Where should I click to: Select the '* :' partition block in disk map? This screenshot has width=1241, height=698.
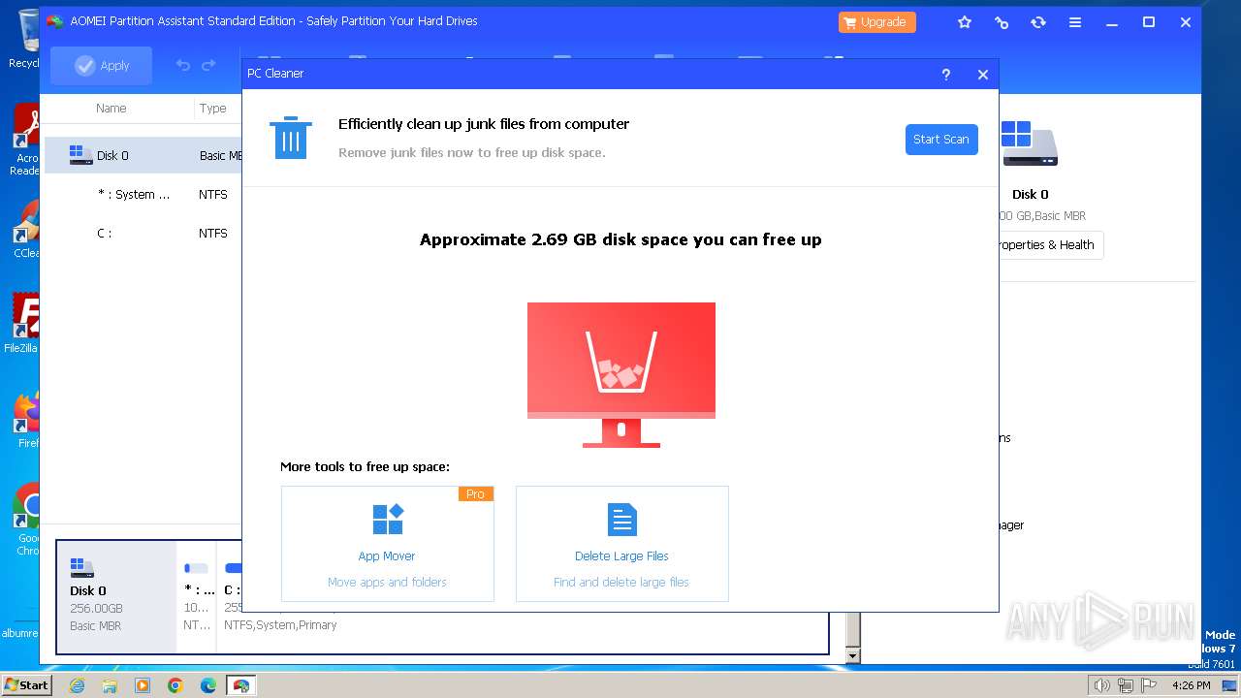[198, 596]
